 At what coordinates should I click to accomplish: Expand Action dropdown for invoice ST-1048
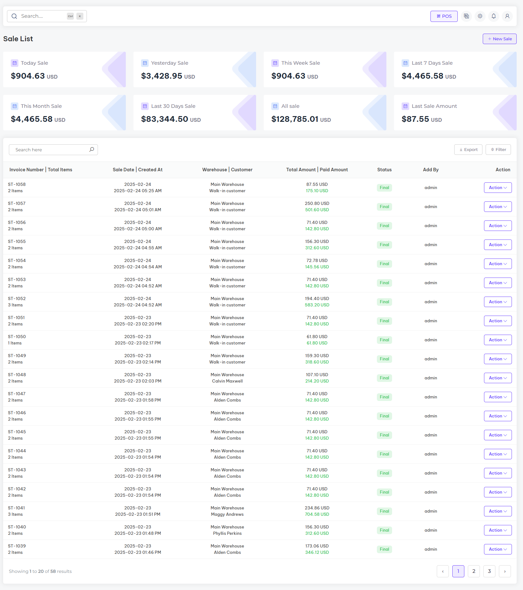pos(498,378)
